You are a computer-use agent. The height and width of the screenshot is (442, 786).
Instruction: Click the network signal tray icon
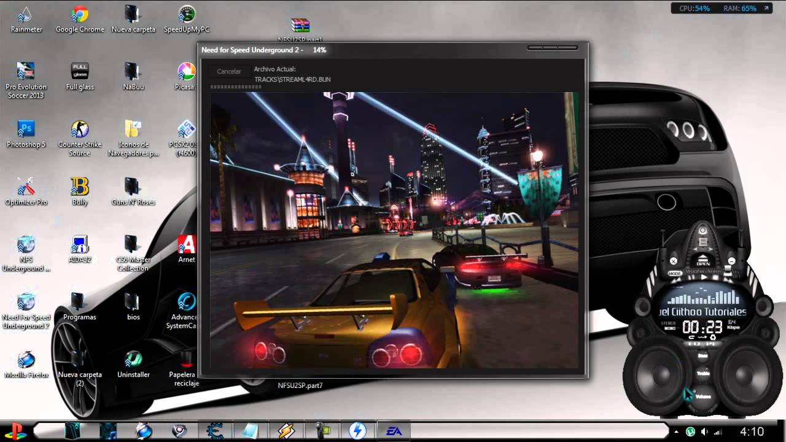click(718, 432)
